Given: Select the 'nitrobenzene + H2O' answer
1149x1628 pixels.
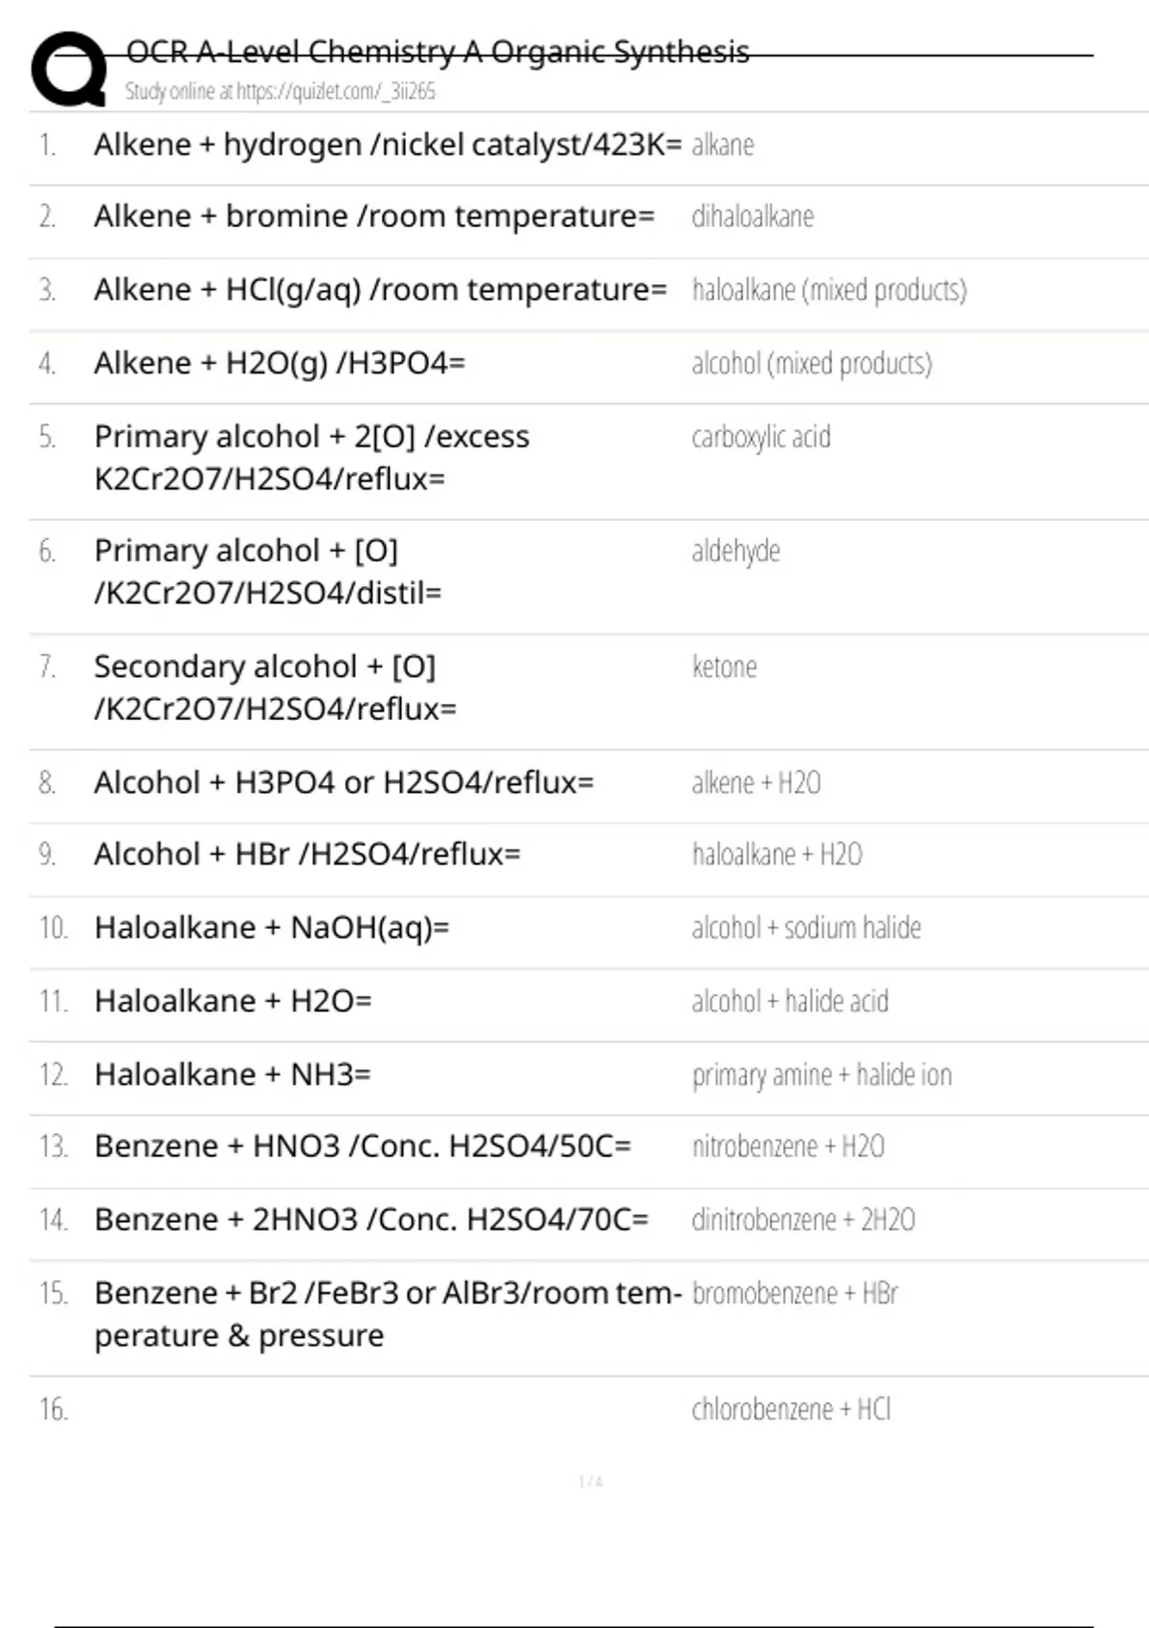Looking at the screenshot, I should (x=788, y=1146).
